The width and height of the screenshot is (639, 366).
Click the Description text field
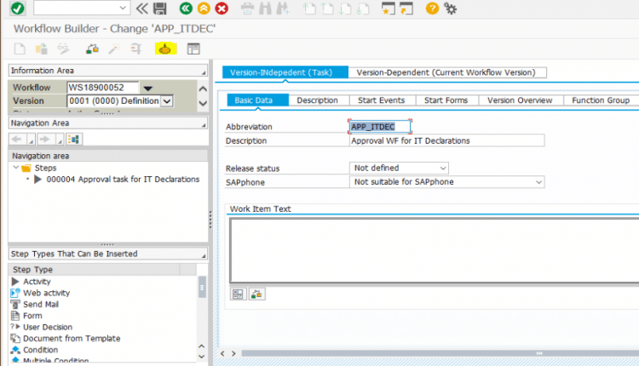click(446, 140)
